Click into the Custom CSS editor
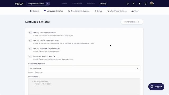Viewport: 169px width, 95px height. click(x=84, y=87)
